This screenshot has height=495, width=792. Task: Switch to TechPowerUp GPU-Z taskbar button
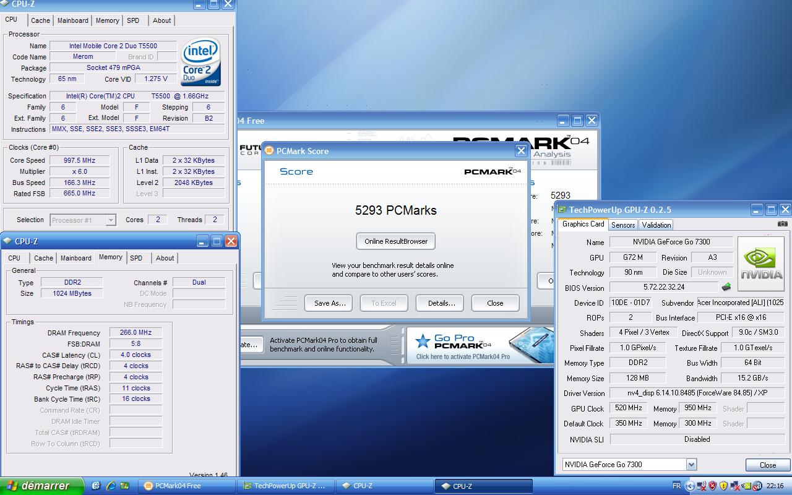pos(286,486)
